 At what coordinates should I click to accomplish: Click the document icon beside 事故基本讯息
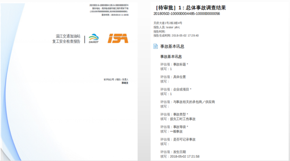click(x=156, y=46)
